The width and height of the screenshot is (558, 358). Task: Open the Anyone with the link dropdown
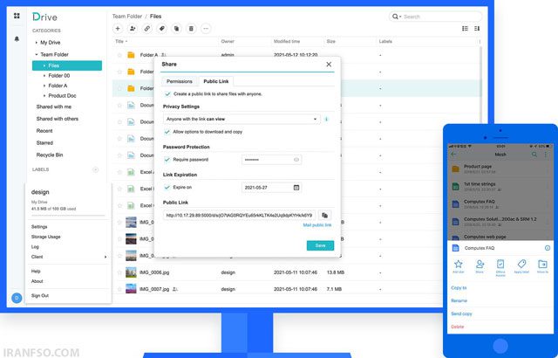[x=242, y=119]
